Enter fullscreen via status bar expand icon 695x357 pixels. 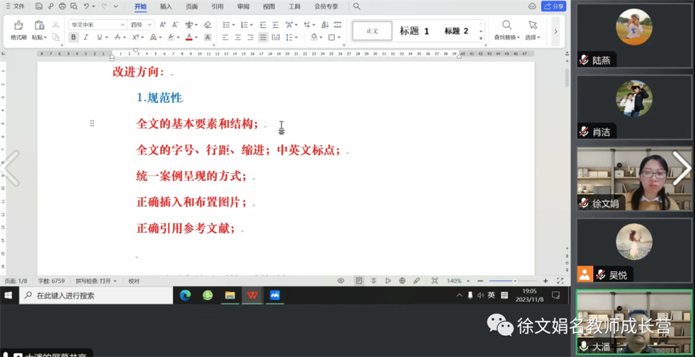pos(560,281)
